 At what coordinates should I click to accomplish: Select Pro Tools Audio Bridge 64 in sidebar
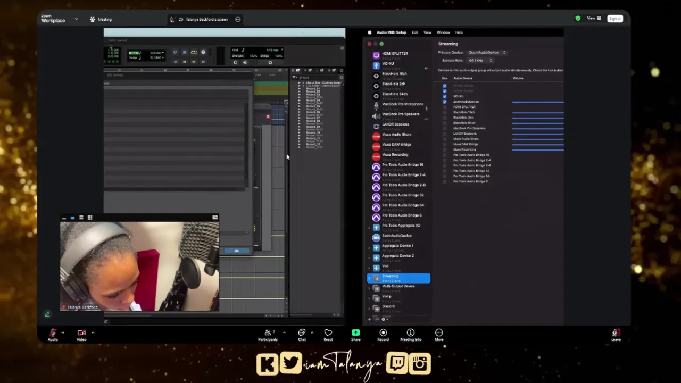(x=398, y=207)
